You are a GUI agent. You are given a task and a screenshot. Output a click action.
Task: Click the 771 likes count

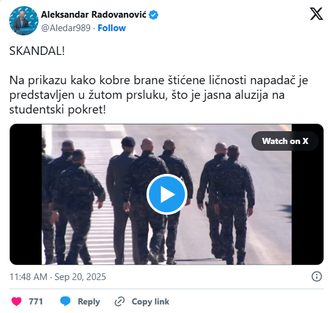point(36,301)
